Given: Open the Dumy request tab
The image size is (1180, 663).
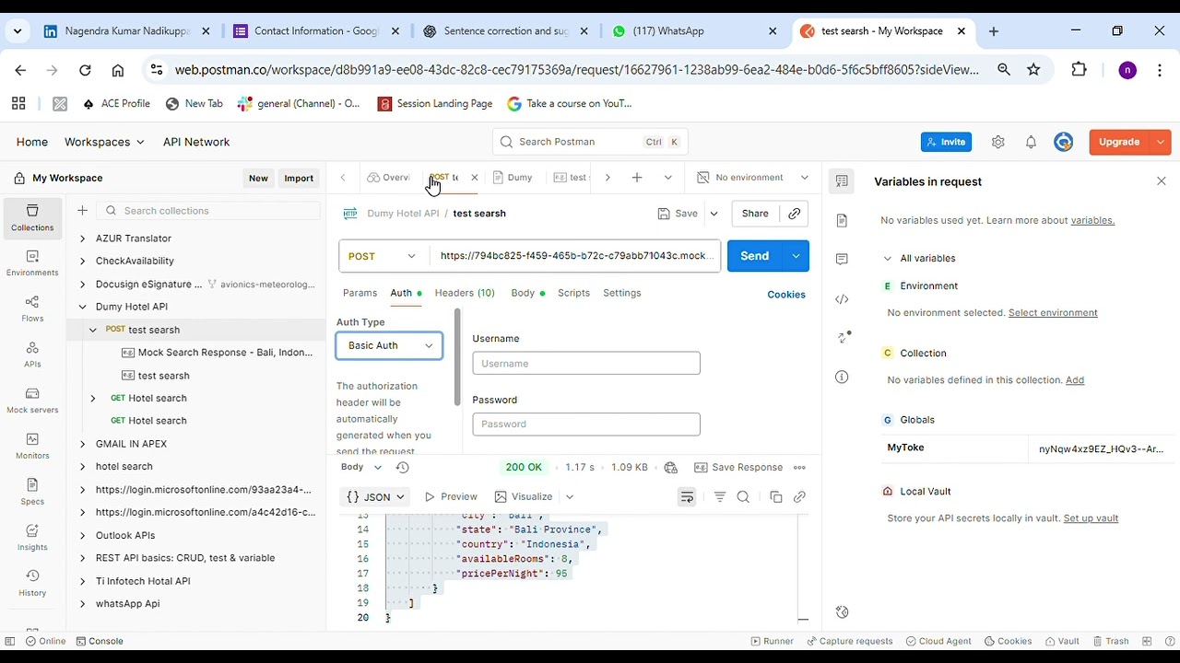Looking at the screenshot, I should pos(513,178).
